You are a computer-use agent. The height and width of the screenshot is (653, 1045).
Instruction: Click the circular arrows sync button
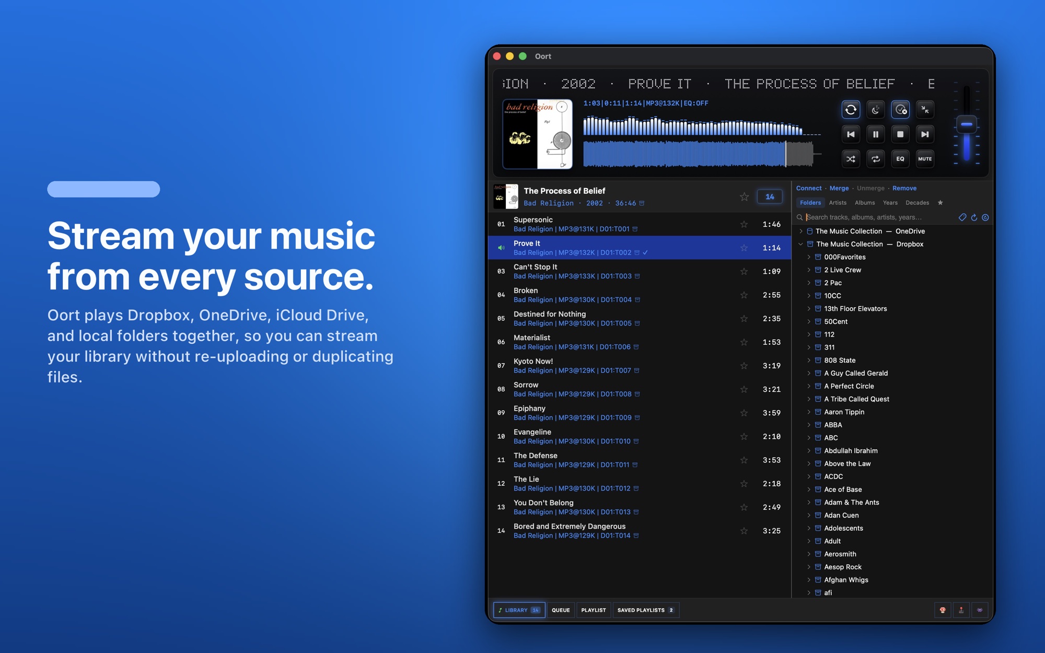851,110
